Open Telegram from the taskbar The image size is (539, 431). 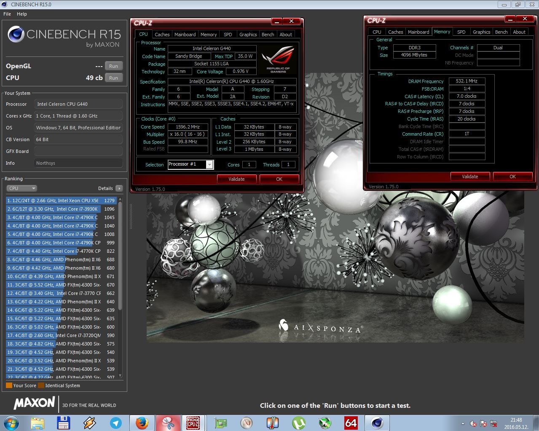(x=115, y=423)
